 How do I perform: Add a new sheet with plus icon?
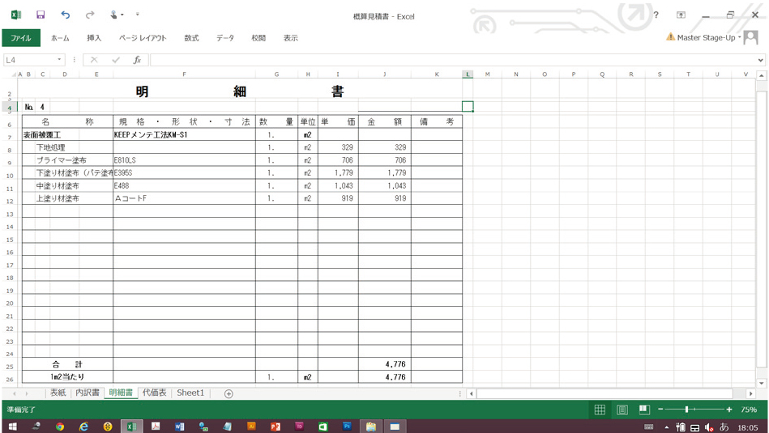tap(229, 393)
